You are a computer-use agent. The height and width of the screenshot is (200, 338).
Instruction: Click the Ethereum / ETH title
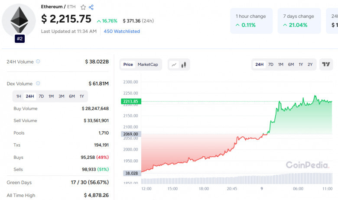pyautogui.click(x=58, y=6)
